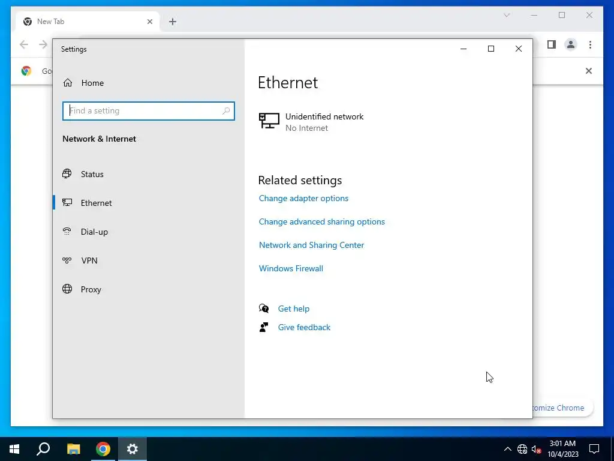Open the Windows Start menu
This screenshot has height=461, width=614.
pos(14,449)
